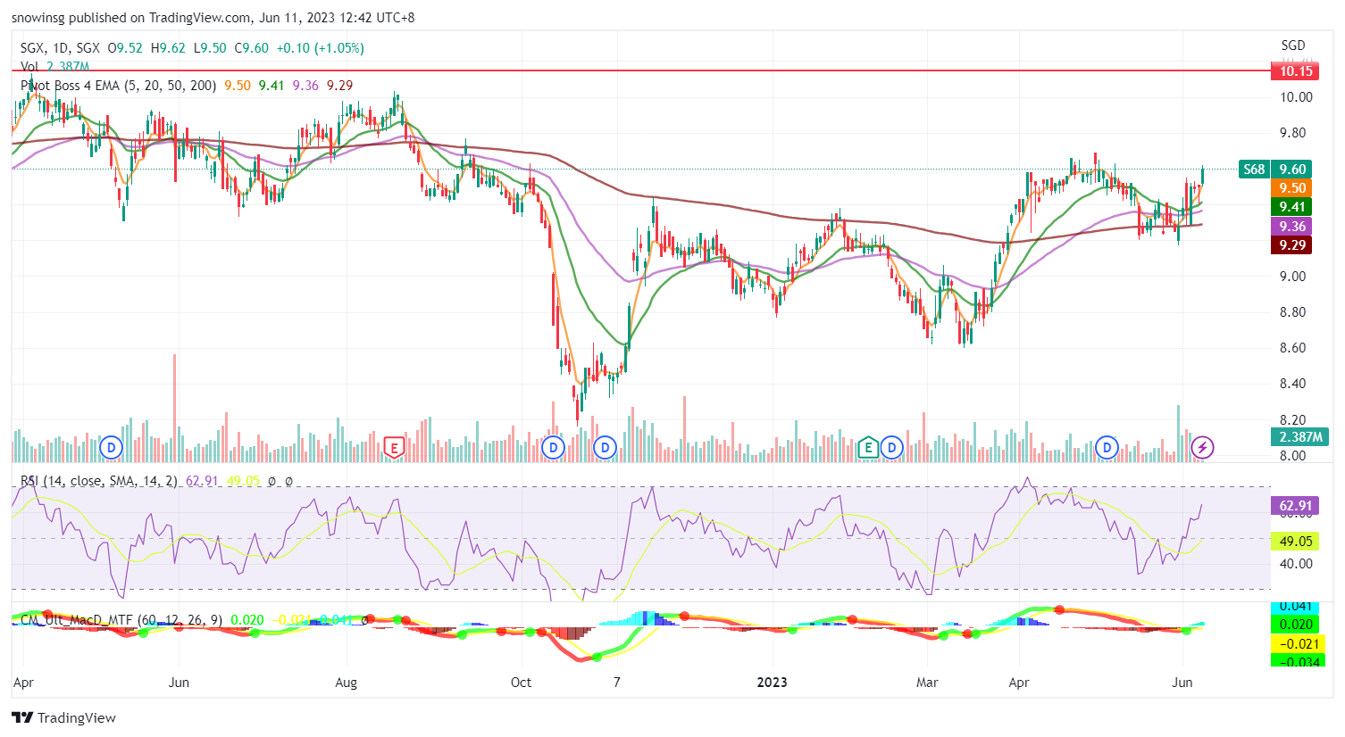Screen dimensions: 1345x737
Task: Click the +0.10 (+1.05%) change value
Action: [320, 48]
